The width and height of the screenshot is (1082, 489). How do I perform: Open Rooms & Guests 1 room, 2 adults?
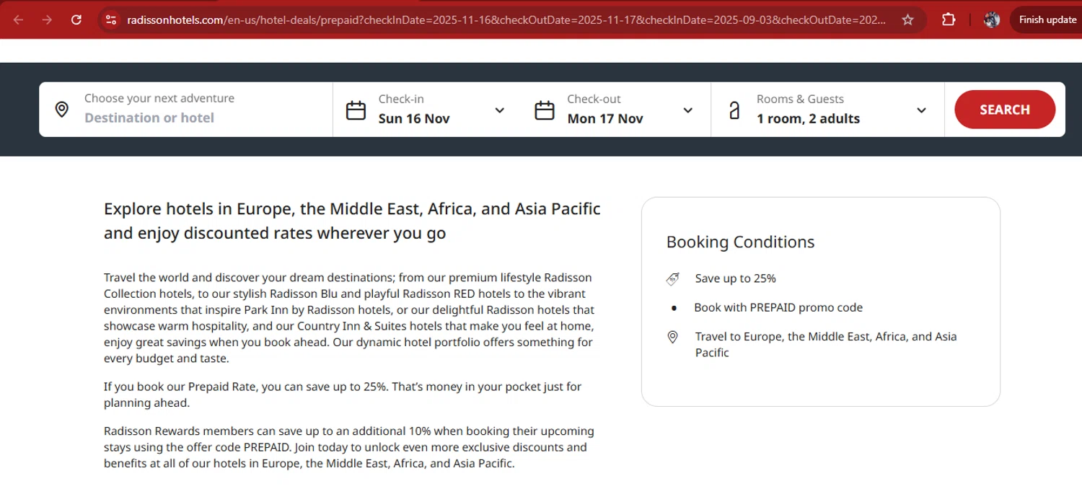tap(808, 118)
